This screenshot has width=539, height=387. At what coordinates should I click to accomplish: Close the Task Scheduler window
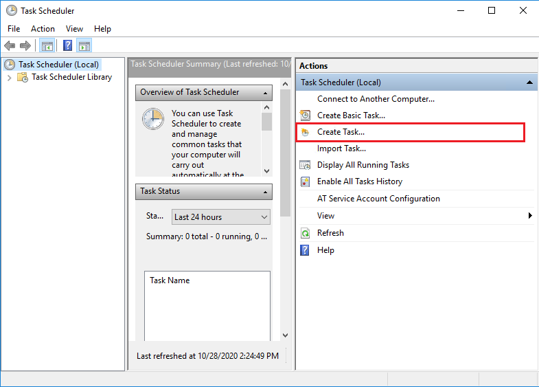tap(523, 11)
